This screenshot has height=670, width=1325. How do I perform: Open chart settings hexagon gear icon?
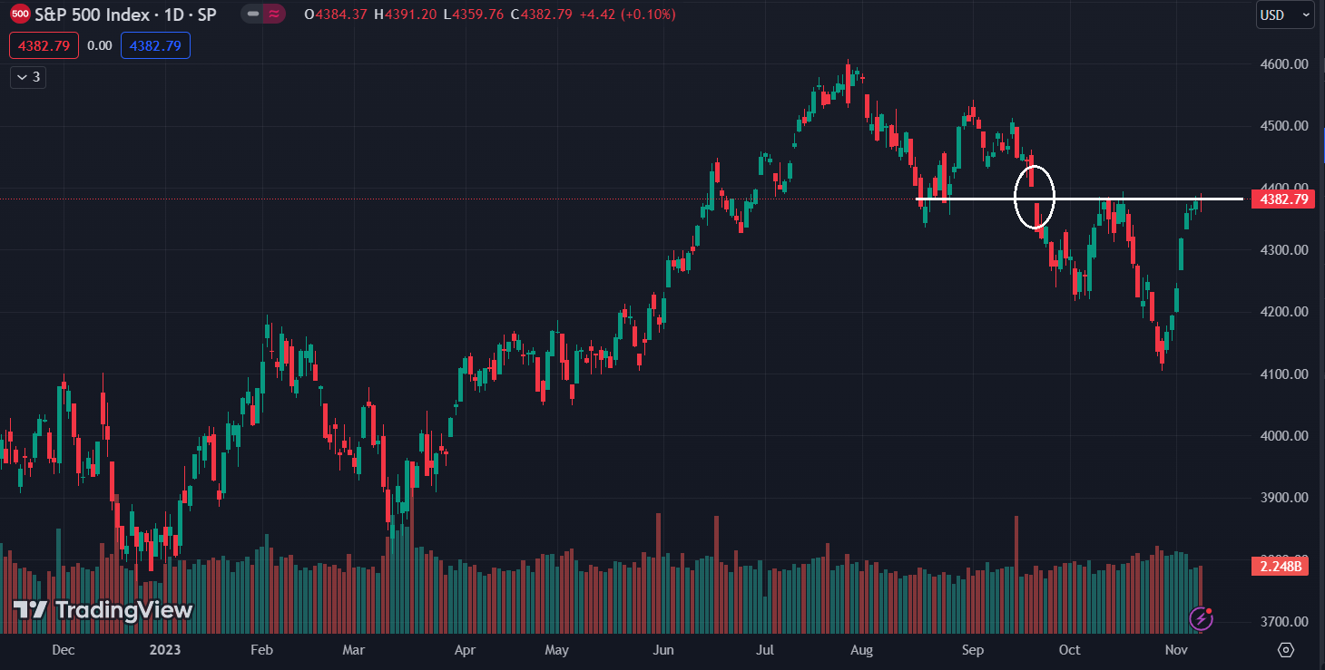(x=1285, y=650)
